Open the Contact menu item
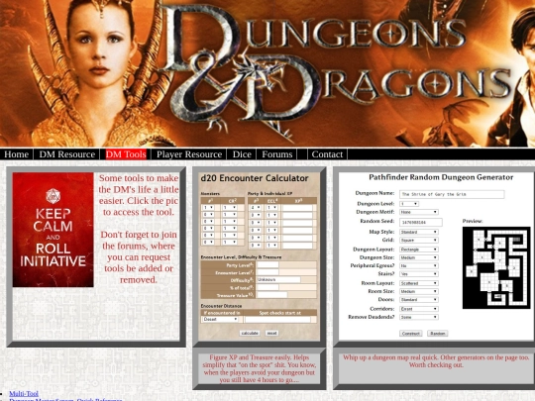 [x=327, y=154]
